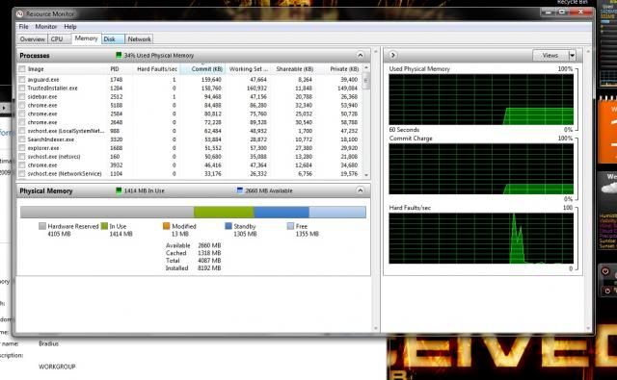This screenshot has height=380, width=617.
Task: Check the SearchIndexer.exe process checkbox
Action: pyautogui.click(x=22, y=139)
